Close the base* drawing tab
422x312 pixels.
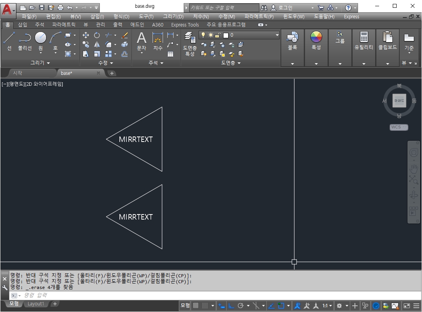(x=98, y=73)
